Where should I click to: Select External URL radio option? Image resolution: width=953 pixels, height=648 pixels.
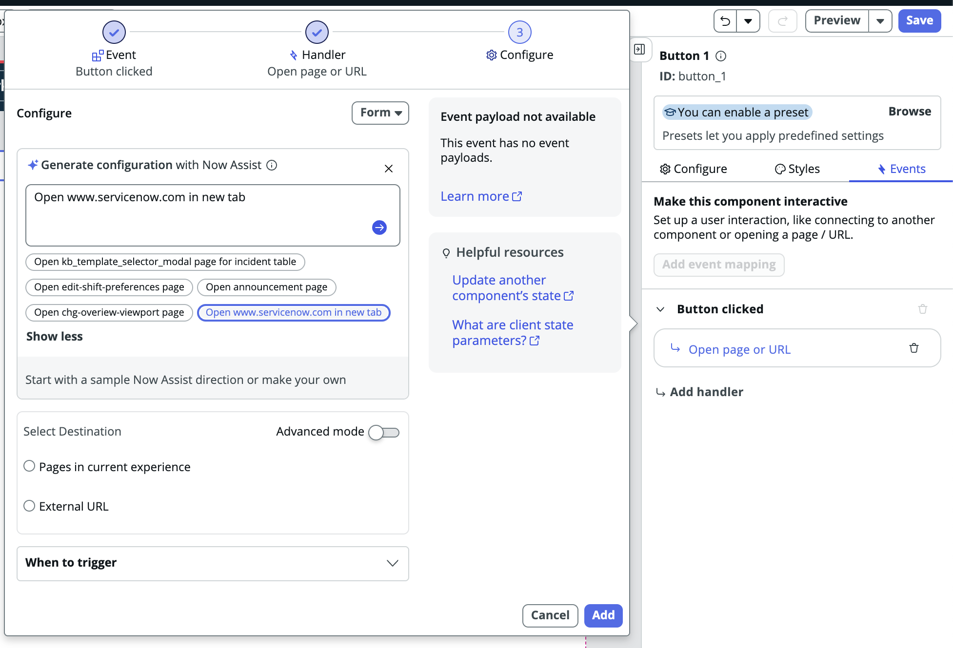pyautogui.click(x=29, y=506)
